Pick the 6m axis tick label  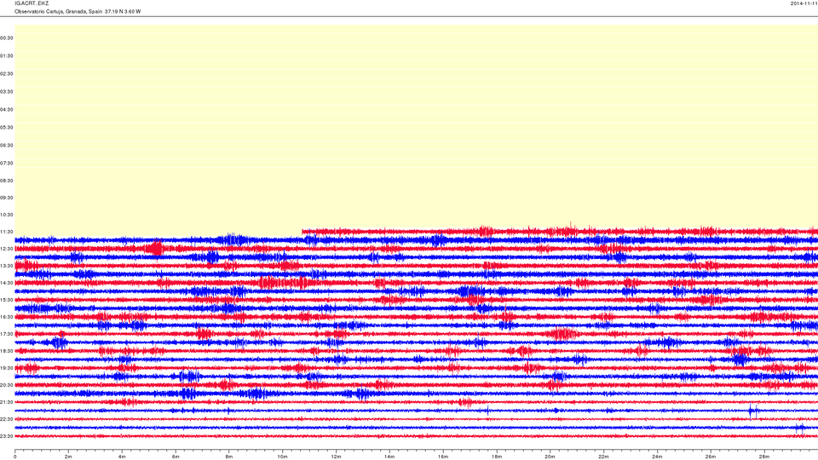pyautogui.click(x=176, y=457)
